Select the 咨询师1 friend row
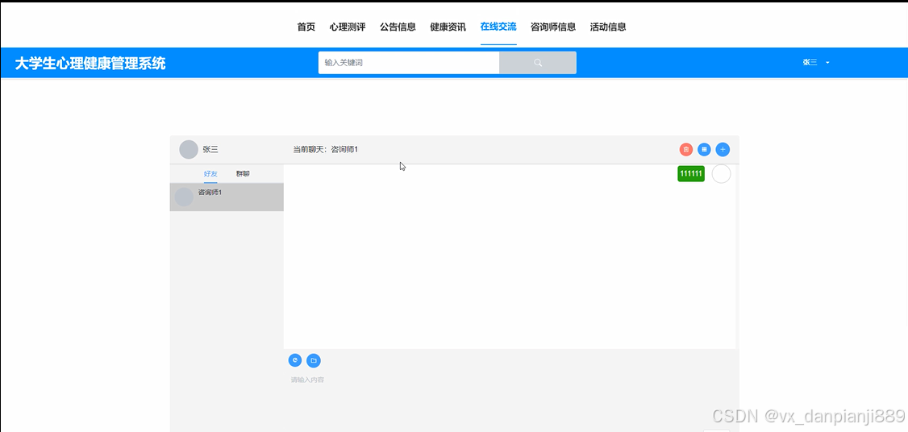The image size is (908, 432). pos(227,197)
